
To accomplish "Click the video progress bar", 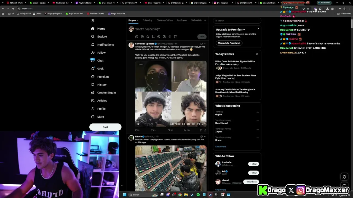I will 171,120.
